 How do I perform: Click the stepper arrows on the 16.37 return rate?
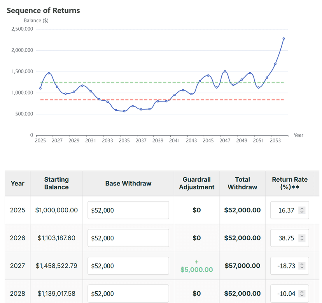click(302, 210)
